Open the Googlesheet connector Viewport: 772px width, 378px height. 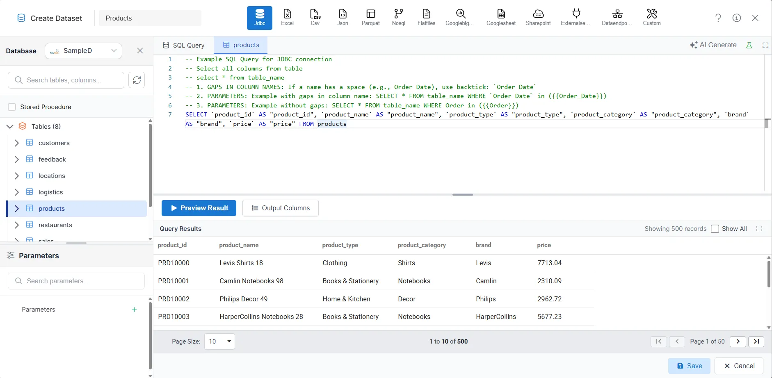pos(501,16)
